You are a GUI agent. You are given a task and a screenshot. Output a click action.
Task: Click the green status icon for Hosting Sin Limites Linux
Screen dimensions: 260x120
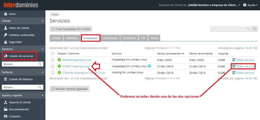click(59, 73)
